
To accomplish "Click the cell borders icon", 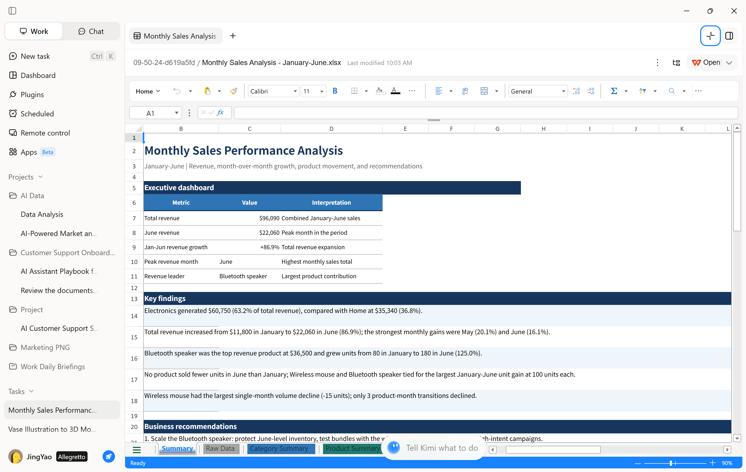I will (x=354, y=91).
